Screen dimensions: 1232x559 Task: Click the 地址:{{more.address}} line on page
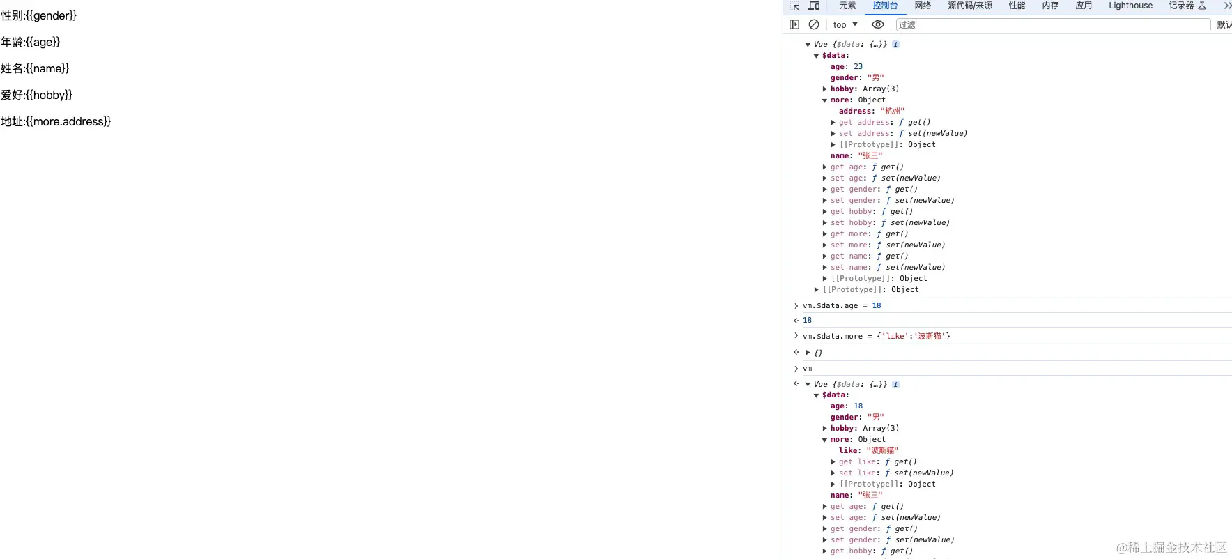click(x=56, y=121)
